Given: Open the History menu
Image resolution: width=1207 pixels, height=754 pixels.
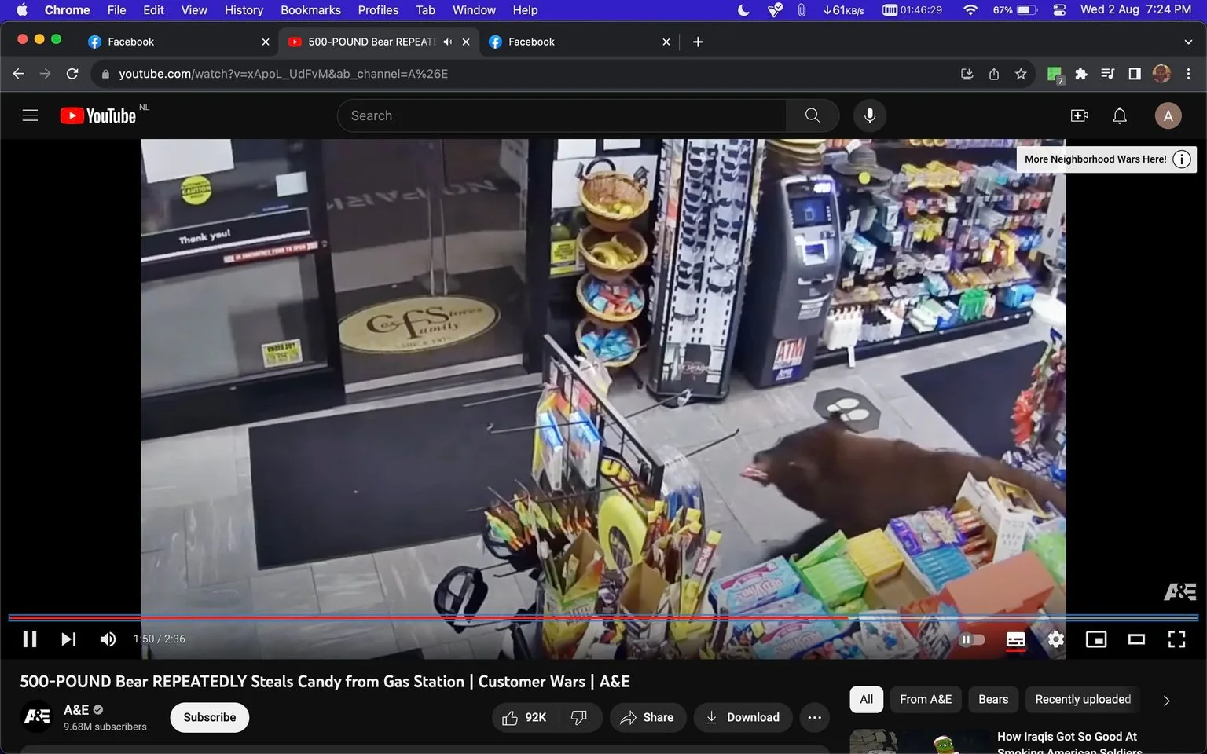Looking at the screenshot, I should point(244,10).
